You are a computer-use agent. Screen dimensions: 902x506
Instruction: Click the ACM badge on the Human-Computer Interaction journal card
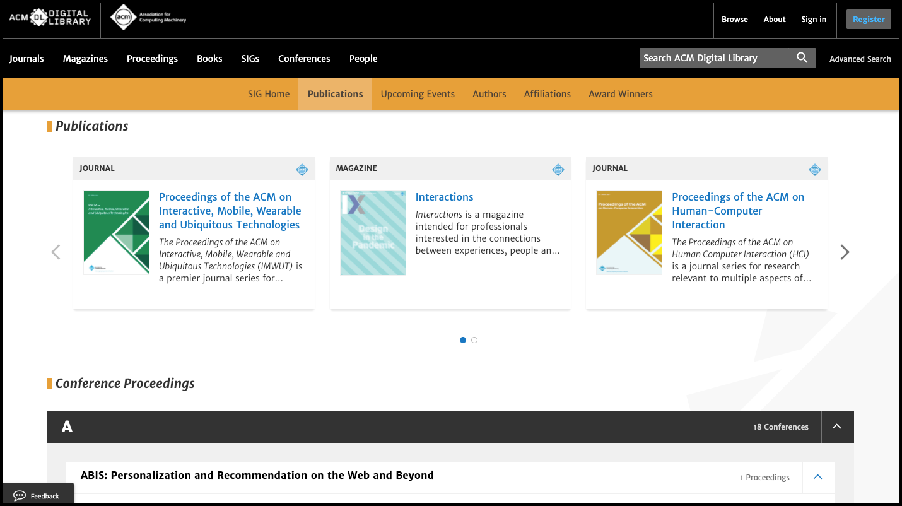[814, 168]
